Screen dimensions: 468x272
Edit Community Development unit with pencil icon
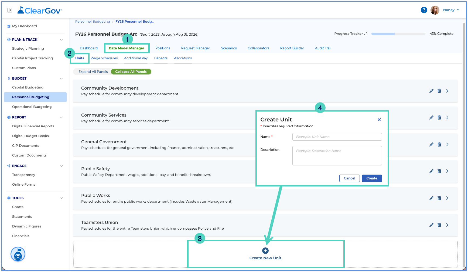[x=431, y=91]
